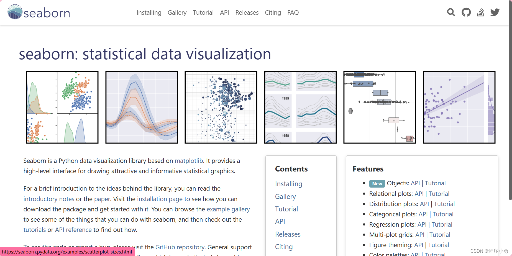Open Objects Tutorial link
Screen dimensions: 512x256
(x=435, y=183)
